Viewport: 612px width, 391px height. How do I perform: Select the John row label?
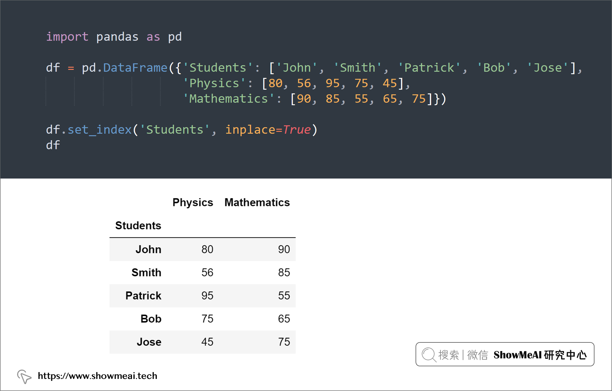(148, 249)
